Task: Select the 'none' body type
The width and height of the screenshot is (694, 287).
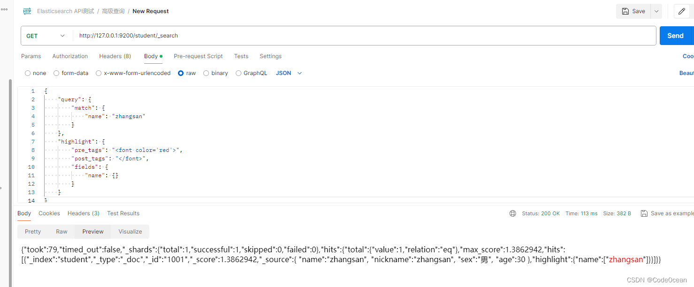Action: pos(36,73)
